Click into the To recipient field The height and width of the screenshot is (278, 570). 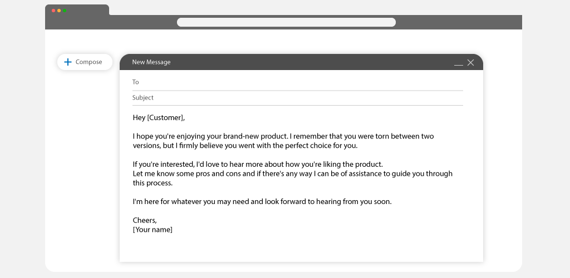[297, 82]
